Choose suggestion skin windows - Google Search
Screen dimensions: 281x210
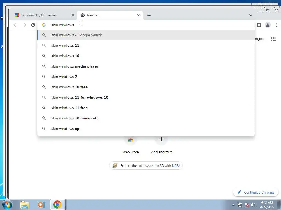point(146,35)
